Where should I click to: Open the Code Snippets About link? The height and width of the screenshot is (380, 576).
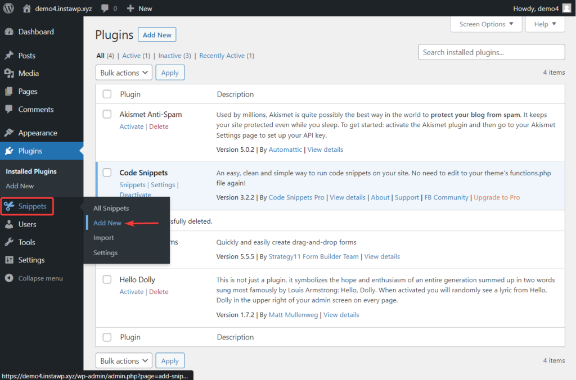pos(380,197)
